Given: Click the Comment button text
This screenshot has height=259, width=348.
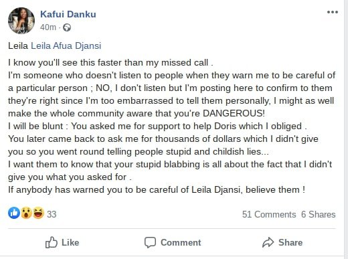Looking at the screenshot, I should tap(181, 242).
